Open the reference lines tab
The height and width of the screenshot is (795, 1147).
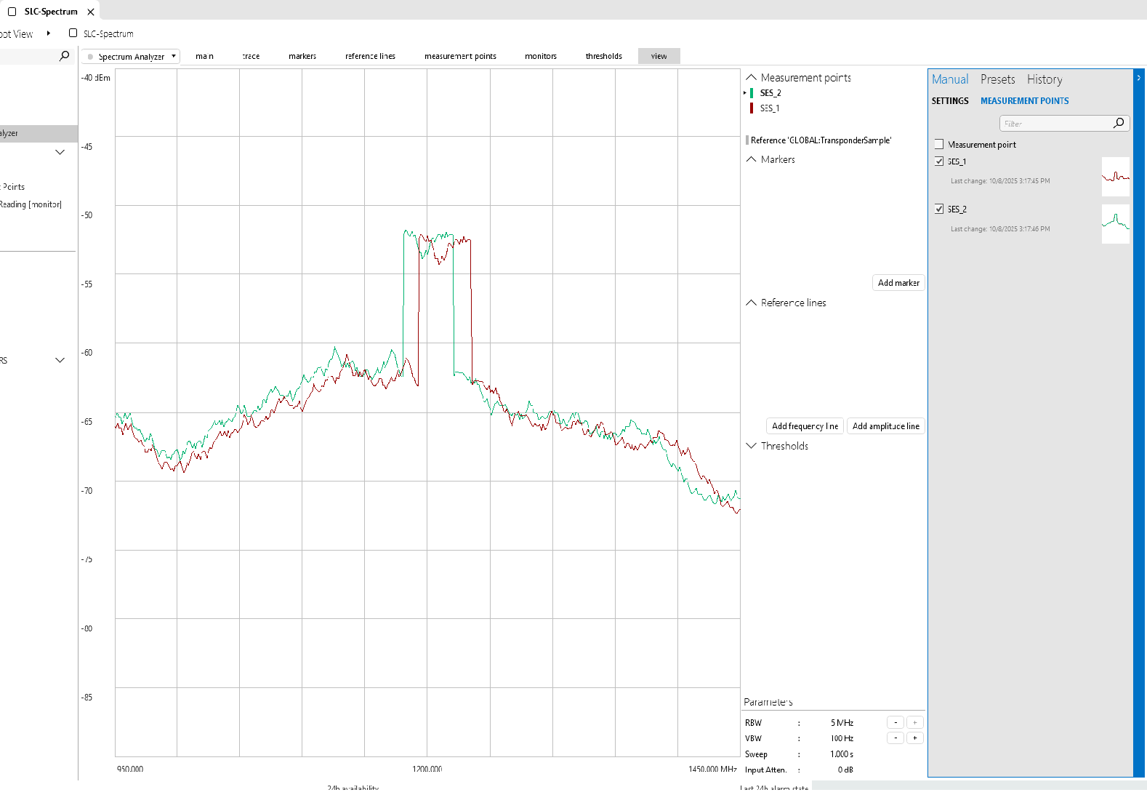370,56
